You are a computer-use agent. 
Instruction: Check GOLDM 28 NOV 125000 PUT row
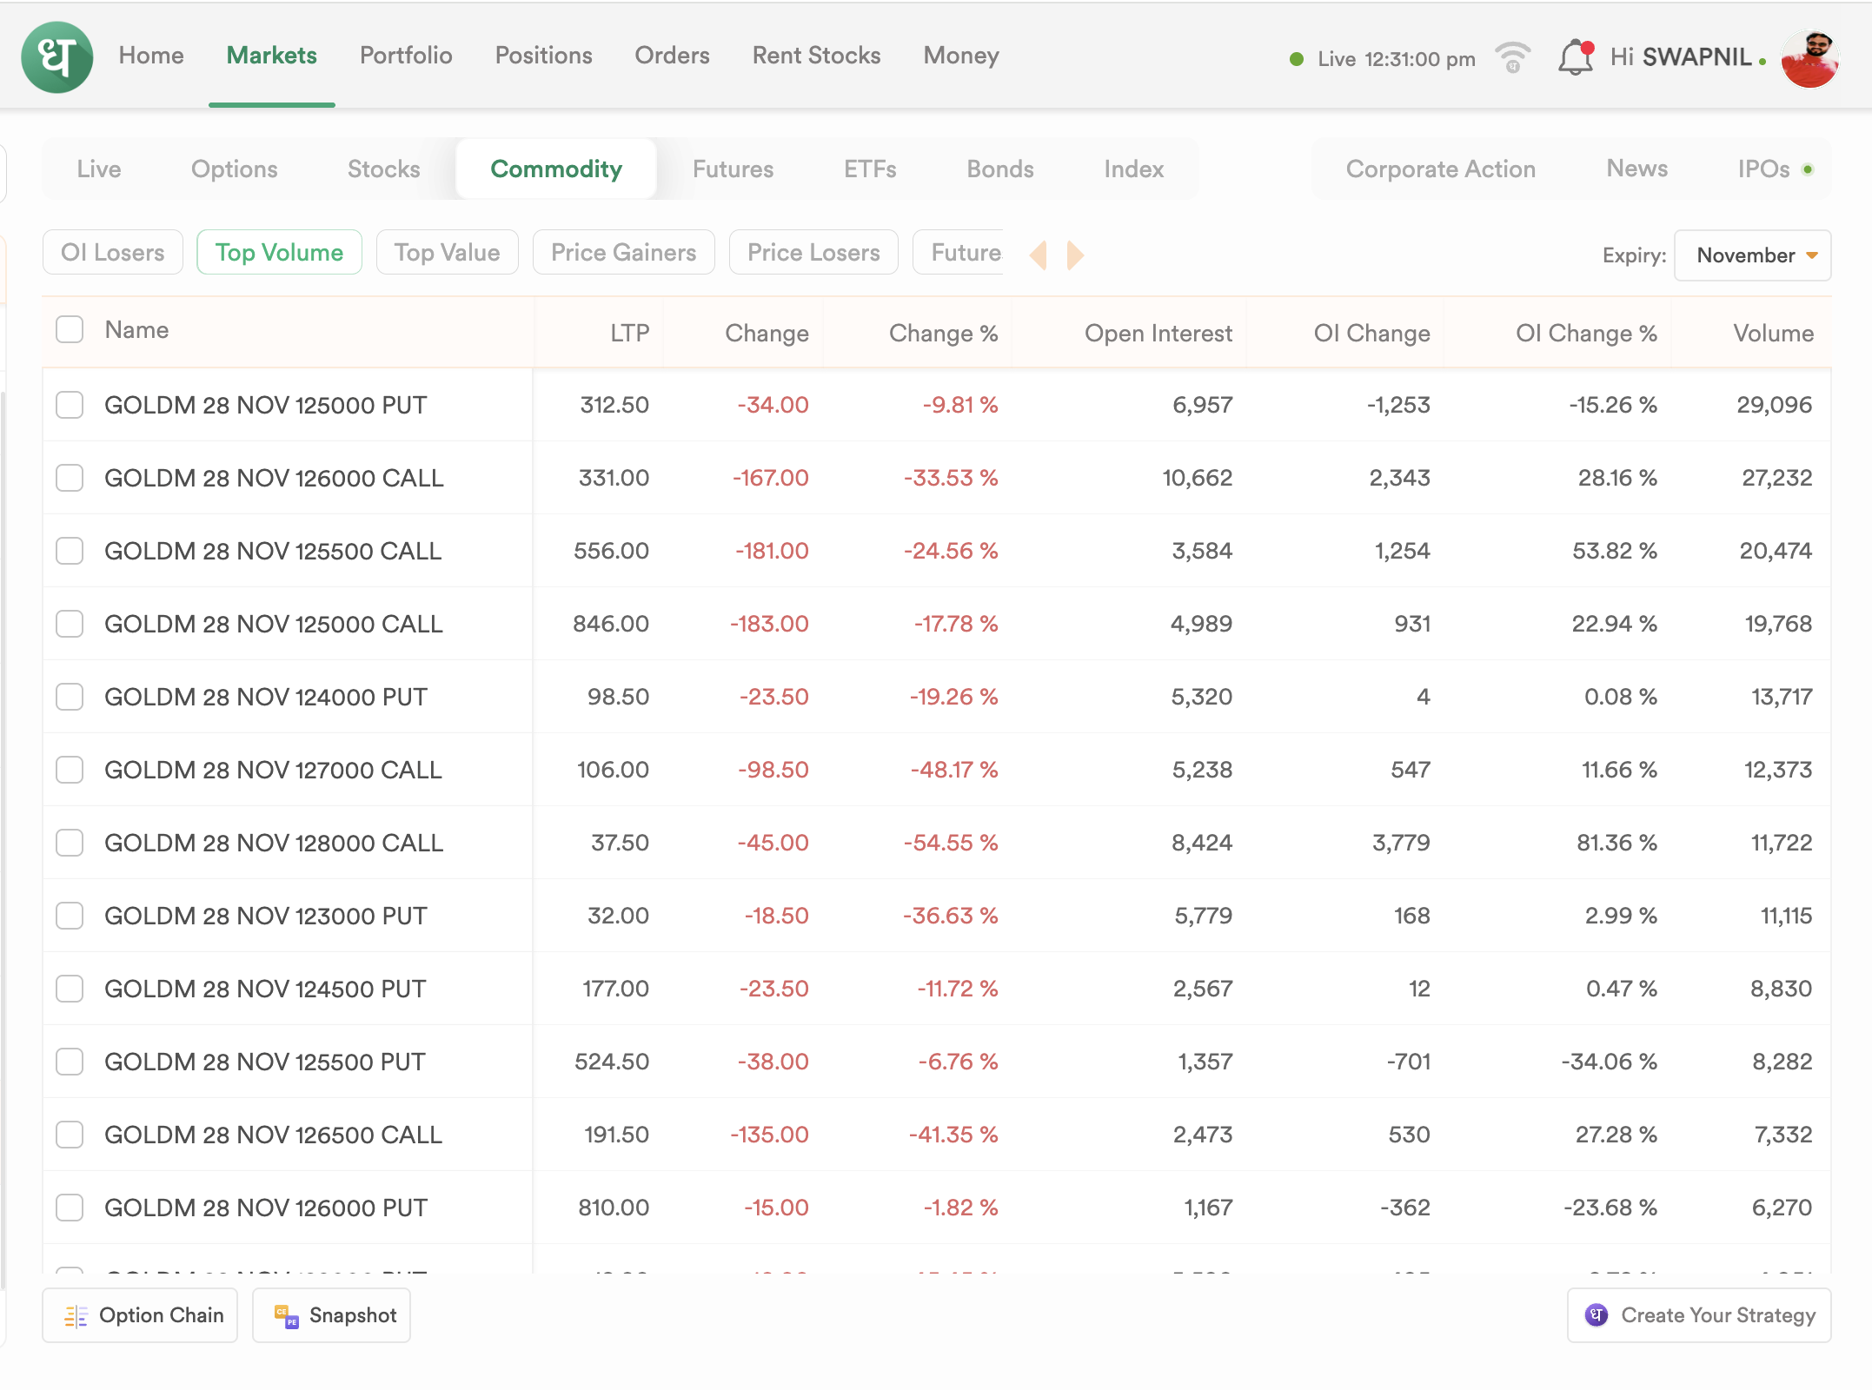point(70,405)
